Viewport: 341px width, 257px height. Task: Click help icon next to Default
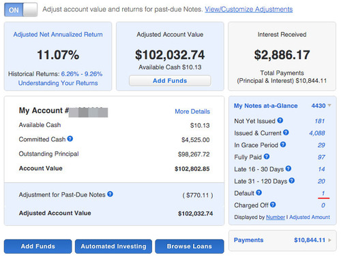click(259, 192)
